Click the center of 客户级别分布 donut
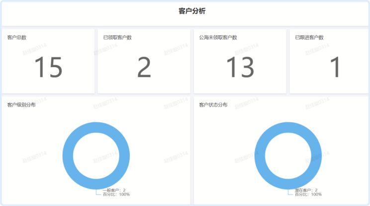This screenshot has width=370, height=206. pyautogui.click(x=96, y=155)
